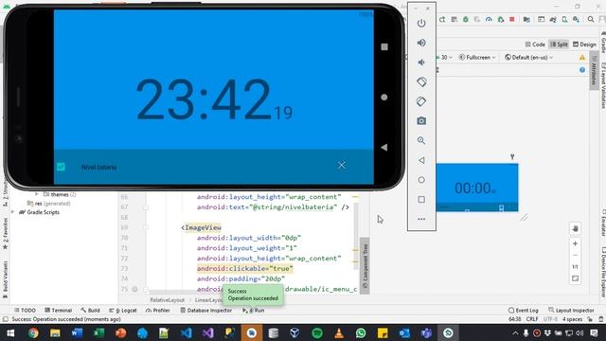Rotate emulator left using upper rotate icon
The width and height of the screenshot is (606, 341).
(x=421, y=81)
